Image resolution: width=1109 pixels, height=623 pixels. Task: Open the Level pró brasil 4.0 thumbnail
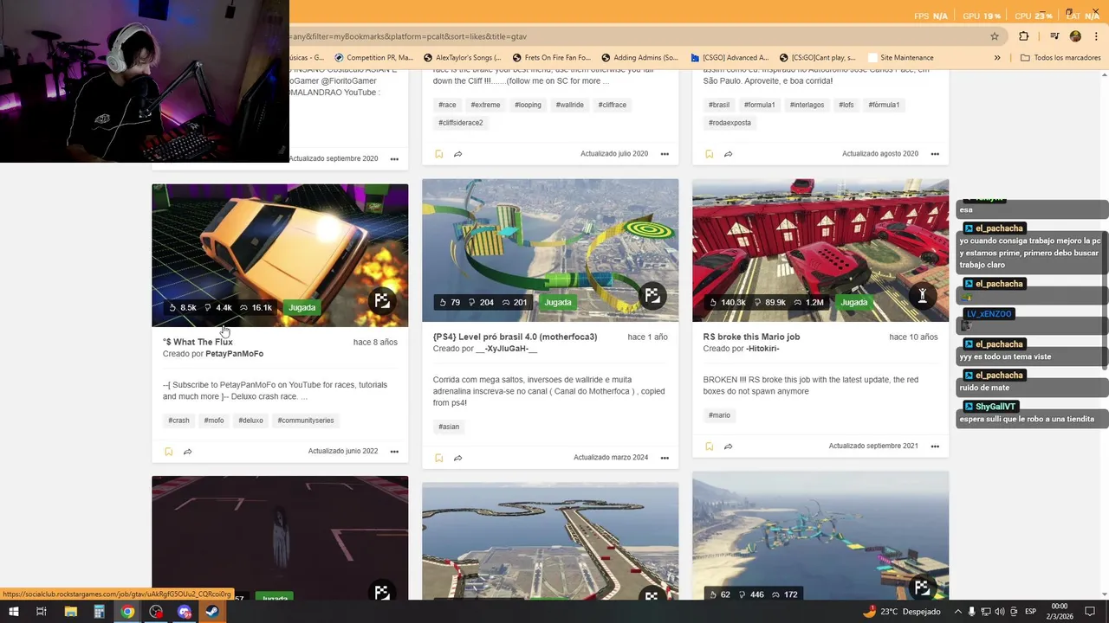[550, 250]
